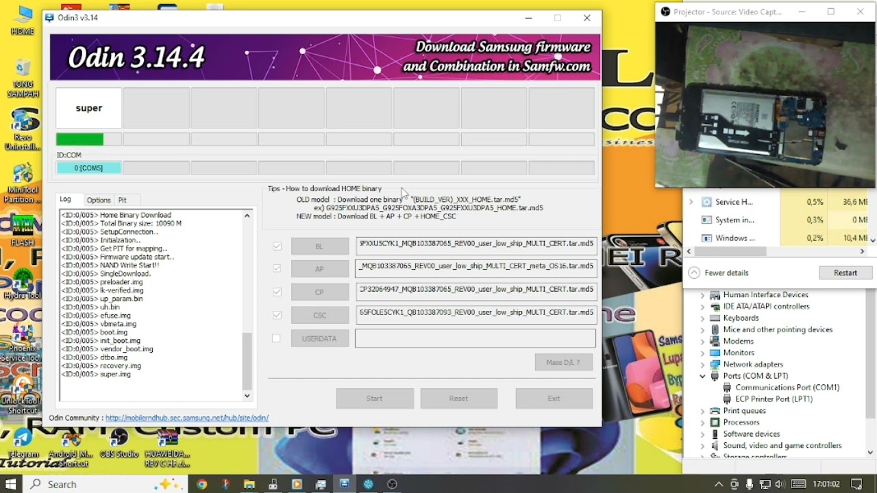Image resolution: width=877 pixels, height=493 pixels.
Task: Toggle the CP file checkbox
Action: coord(277,292)
